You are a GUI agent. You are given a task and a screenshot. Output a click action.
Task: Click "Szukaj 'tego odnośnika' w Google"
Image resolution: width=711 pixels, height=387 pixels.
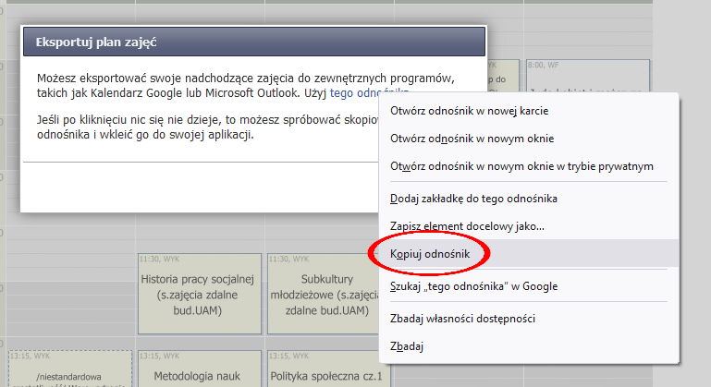pyautogui.click(x=473, y=286)
